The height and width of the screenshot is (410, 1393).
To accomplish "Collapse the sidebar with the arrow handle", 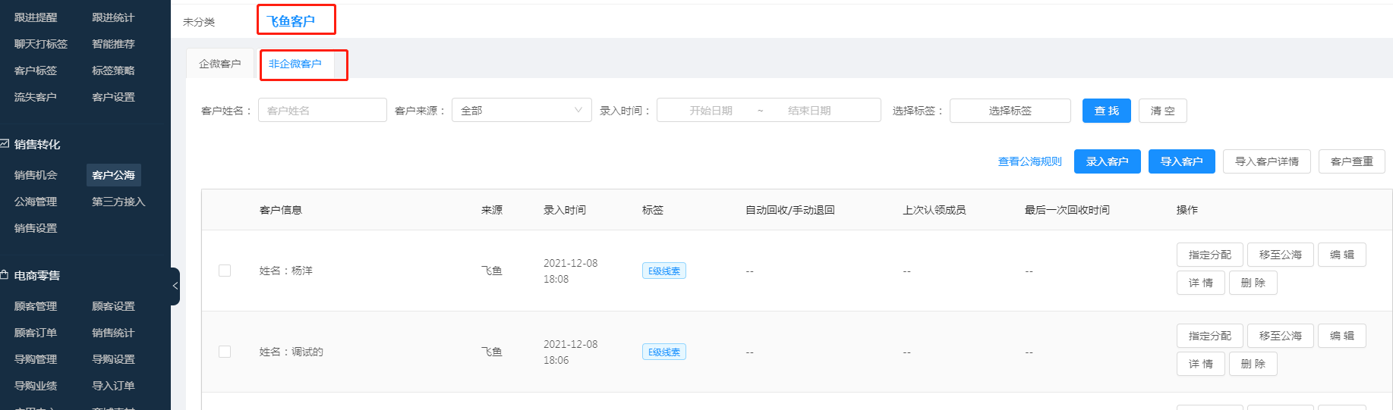I will [175, 286].
